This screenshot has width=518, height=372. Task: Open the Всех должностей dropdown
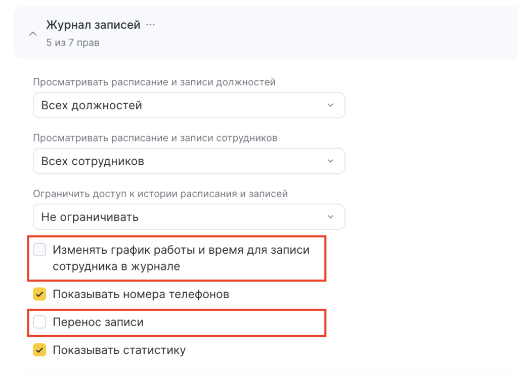189,105
